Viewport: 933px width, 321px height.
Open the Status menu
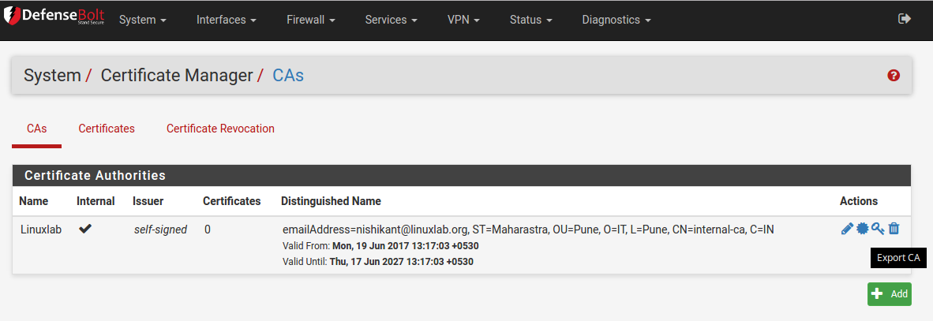coord(530,20)
